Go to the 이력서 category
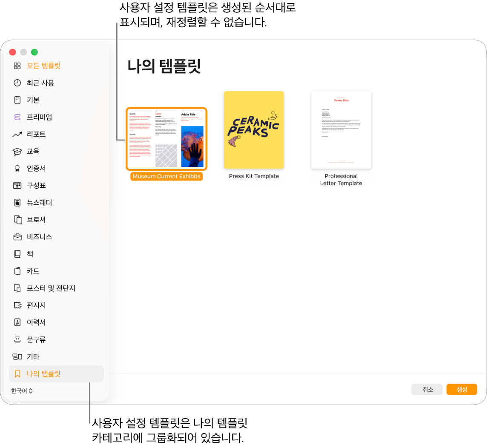 36,322
